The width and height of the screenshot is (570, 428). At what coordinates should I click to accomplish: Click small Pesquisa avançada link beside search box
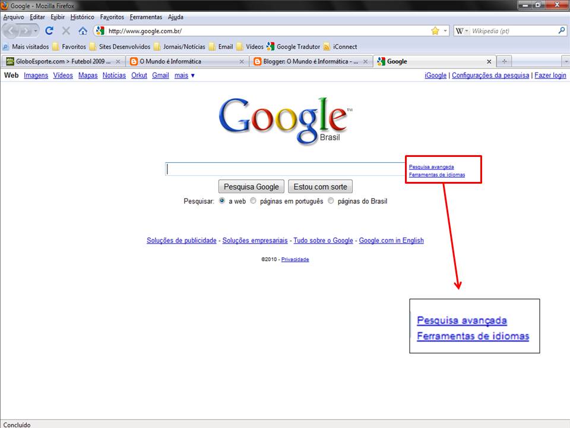(432, 166)
